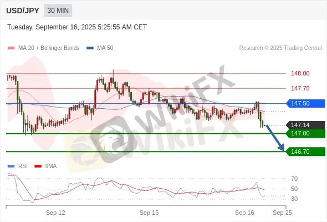Screen dimensions: 327x222
Task: Click the 30 MIN timeframe button
Action: click(58, 11)
